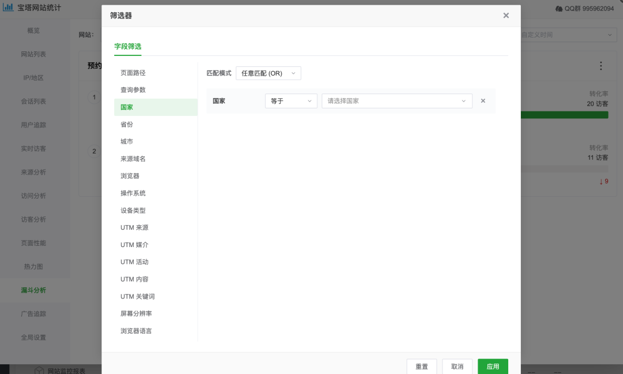Go to 来源分析 in the sidebar

[34, 172]
